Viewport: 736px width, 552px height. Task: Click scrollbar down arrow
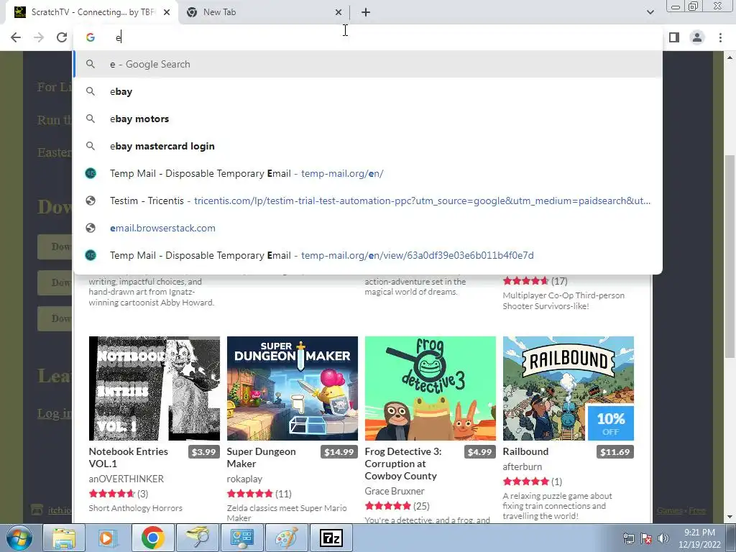[730, 517]
